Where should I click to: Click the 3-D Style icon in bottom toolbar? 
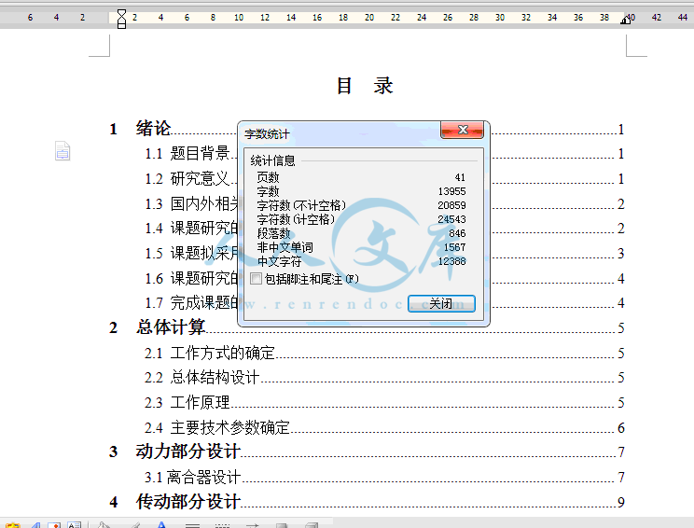(x=312, y=525)
